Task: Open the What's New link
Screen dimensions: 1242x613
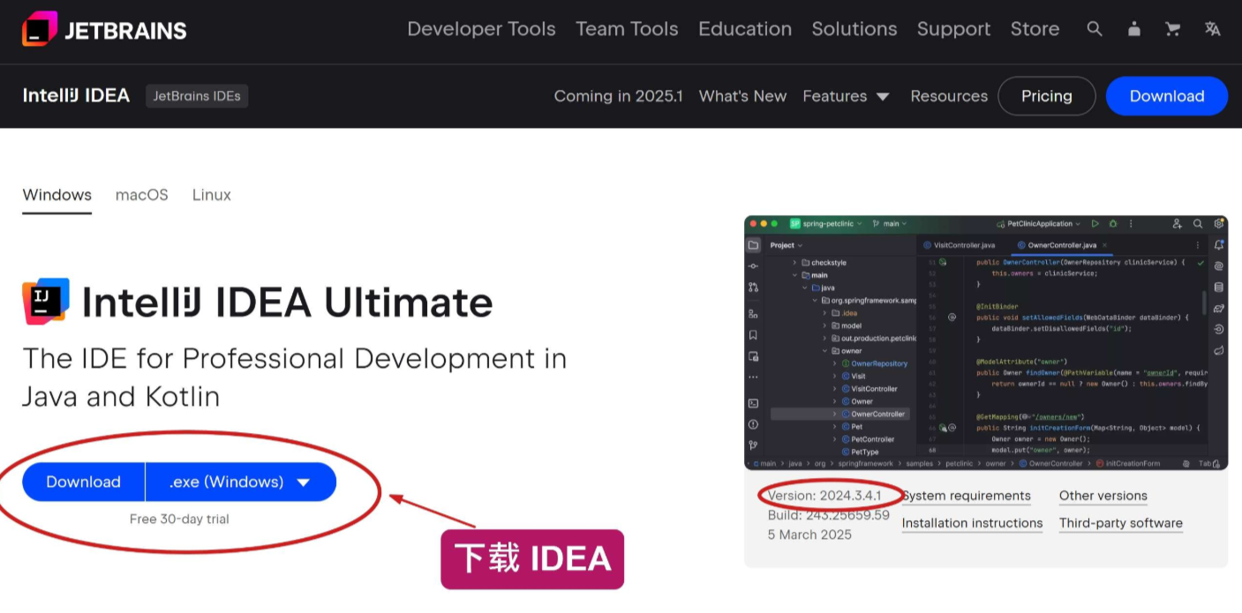Action: [x=742, y=96]
